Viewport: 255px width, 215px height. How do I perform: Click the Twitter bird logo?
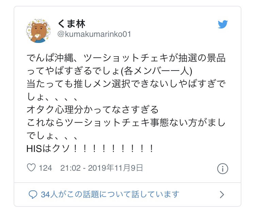[223, 24]
